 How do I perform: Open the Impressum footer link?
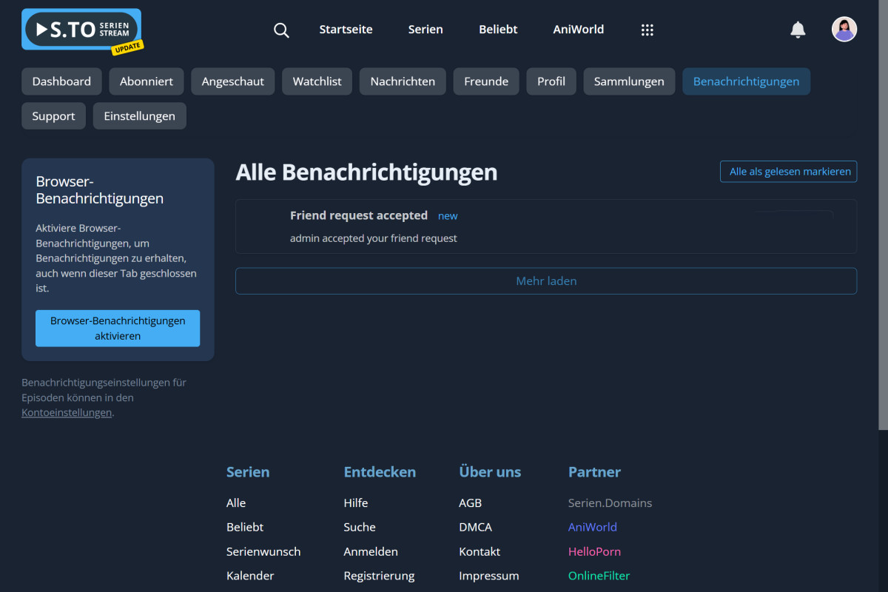tap(489, 575)
